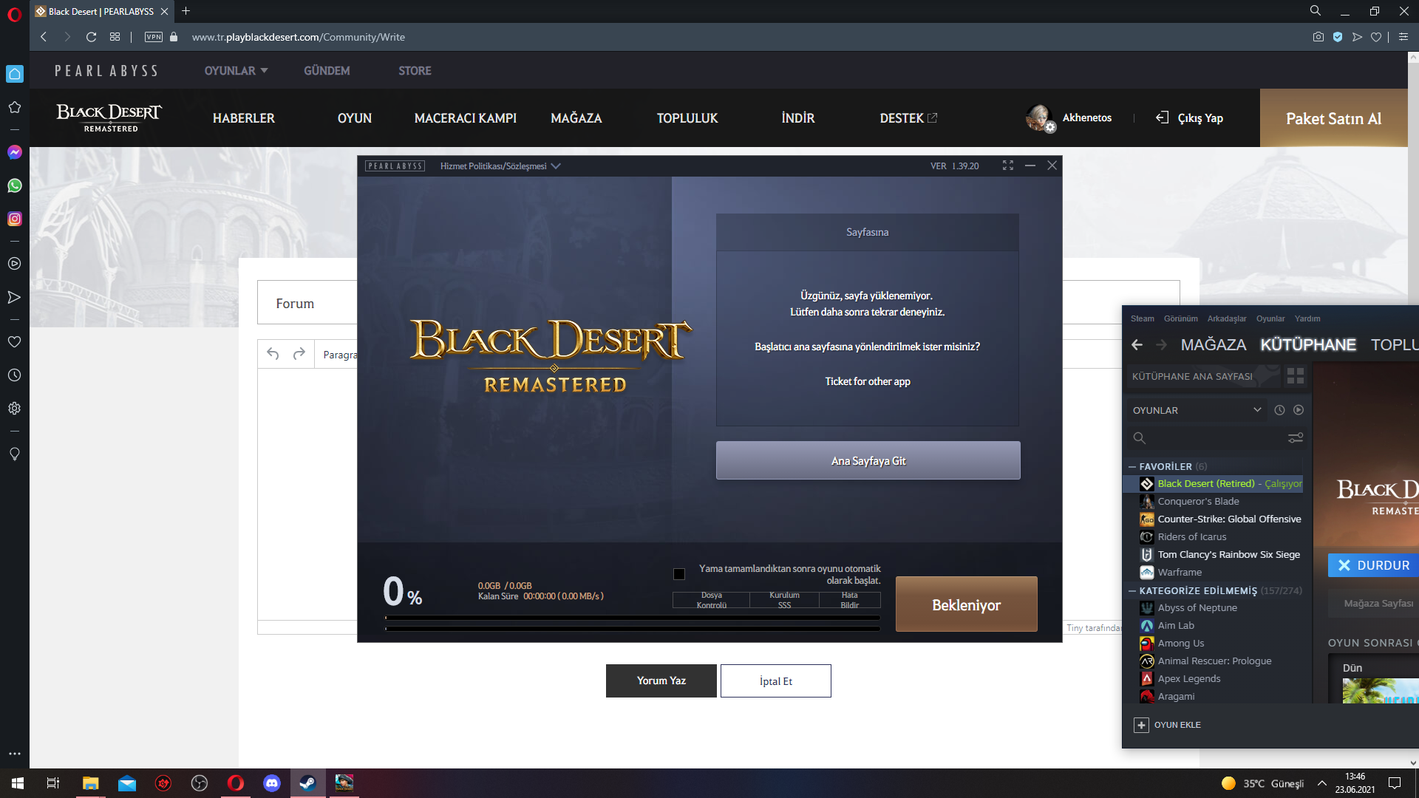Open Instagram in Opera sidebar

[x=15, y=219]
